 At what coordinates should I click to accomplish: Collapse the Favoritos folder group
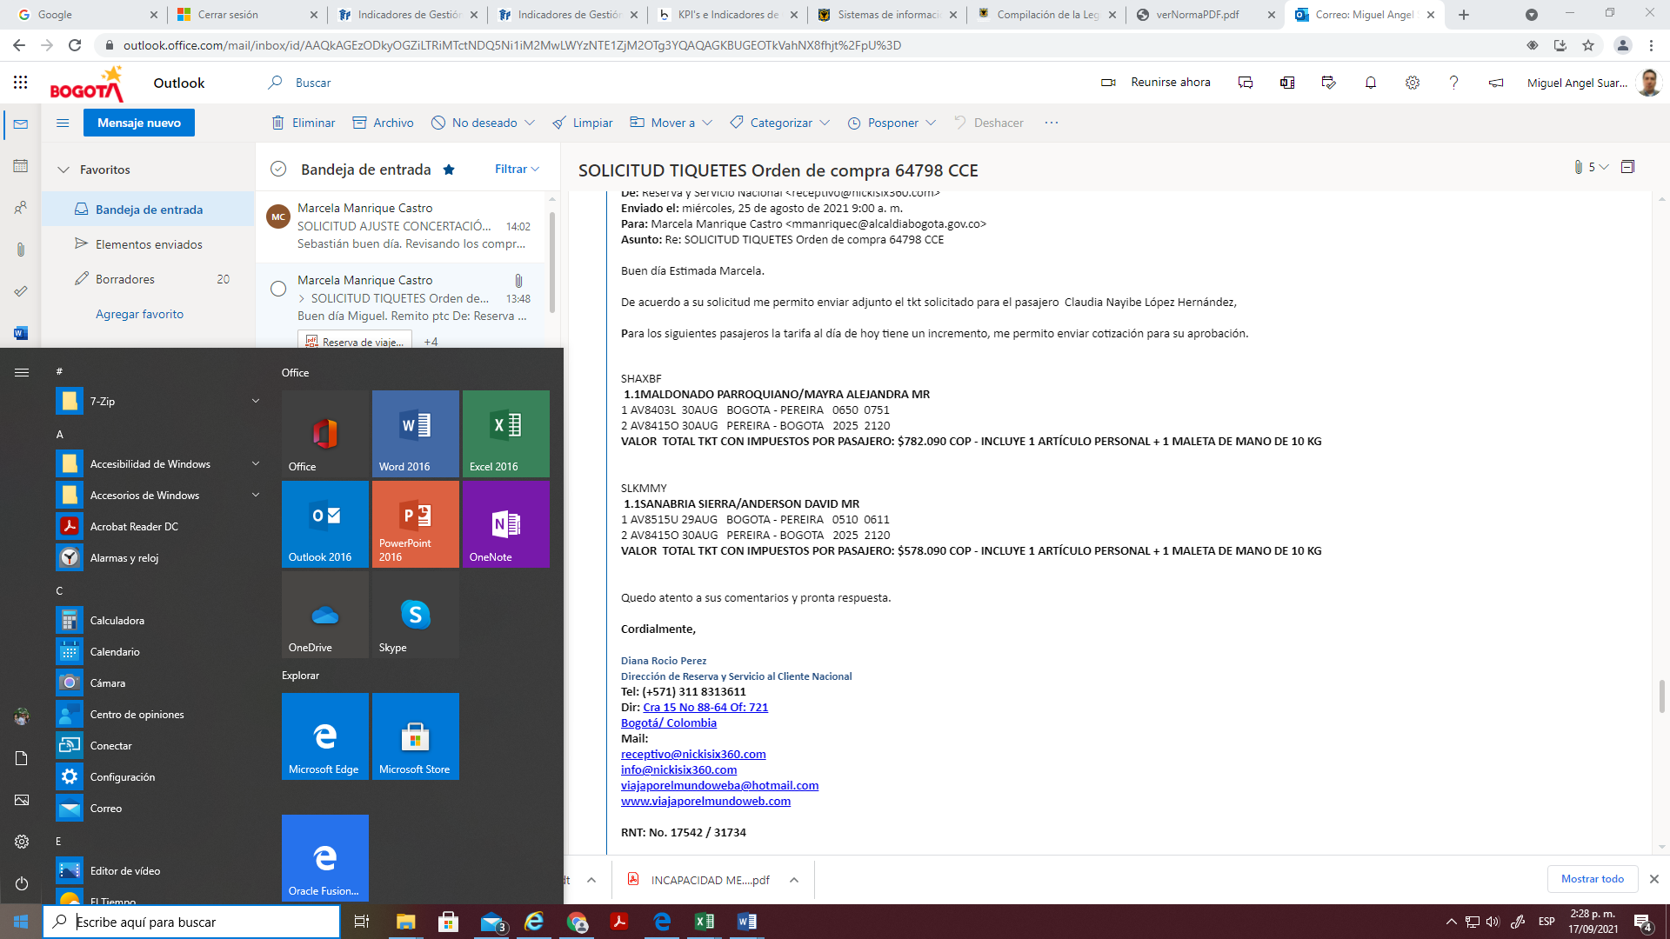(x=63, y=170)
